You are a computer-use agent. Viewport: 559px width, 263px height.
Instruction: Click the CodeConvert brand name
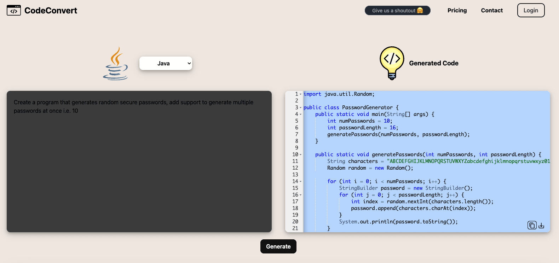(x=51, y=11)
